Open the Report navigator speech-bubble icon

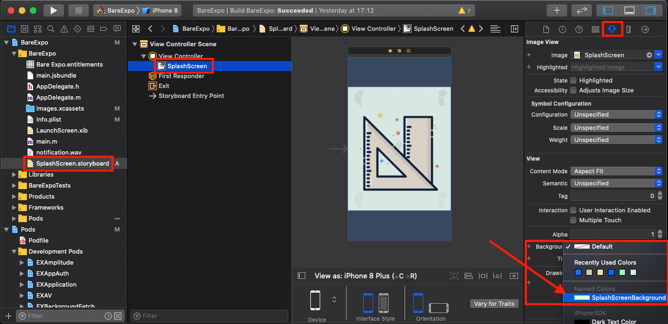click(x=117, y=29)
